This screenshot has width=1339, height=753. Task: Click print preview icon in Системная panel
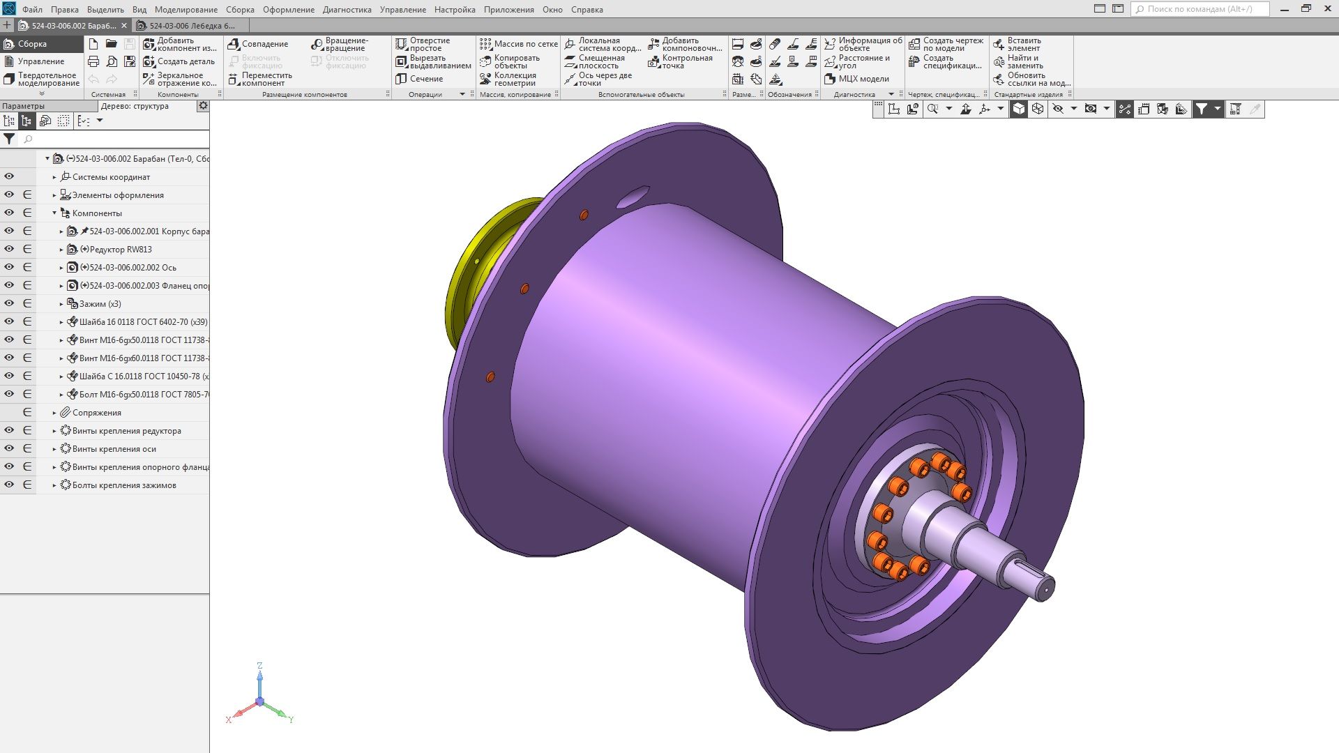[x=112, y=61]
